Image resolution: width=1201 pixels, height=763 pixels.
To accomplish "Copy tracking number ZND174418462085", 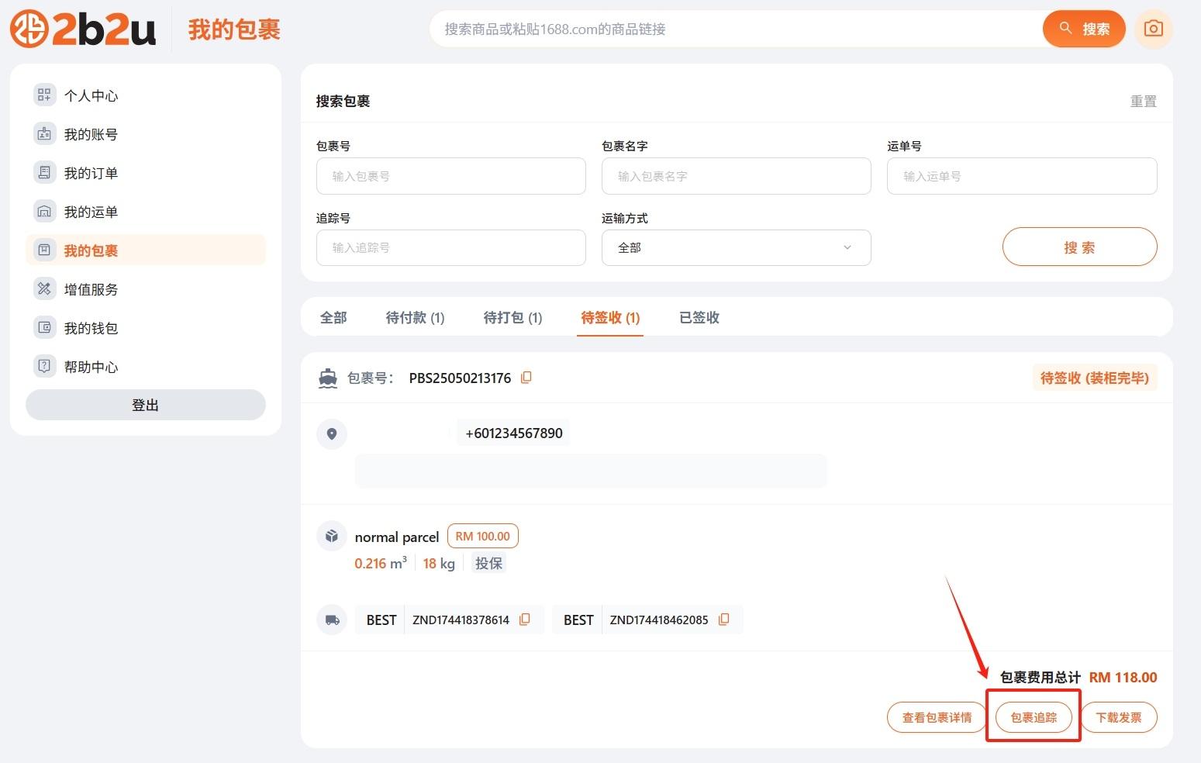I will pos(724,620).
